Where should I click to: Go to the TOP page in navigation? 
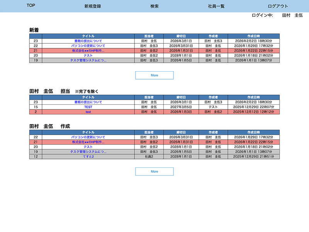coord(31,6)
